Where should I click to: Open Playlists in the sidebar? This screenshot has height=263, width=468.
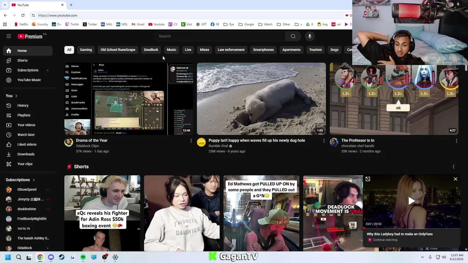click(x=28, y=115)
